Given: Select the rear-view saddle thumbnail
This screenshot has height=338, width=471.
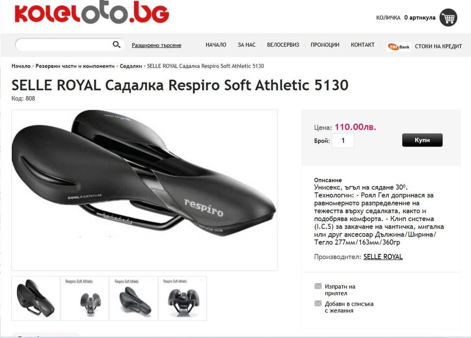Looking at the screenshot, I should (x=182, y=298).
